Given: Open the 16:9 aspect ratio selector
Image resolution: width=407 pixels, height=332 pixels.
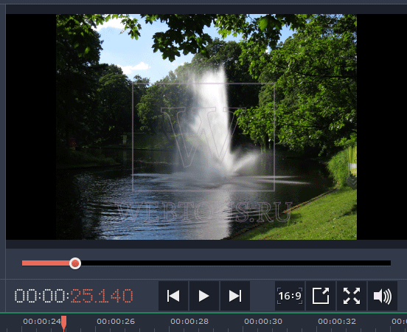Looking at the screenshot, I should [290, 296].
